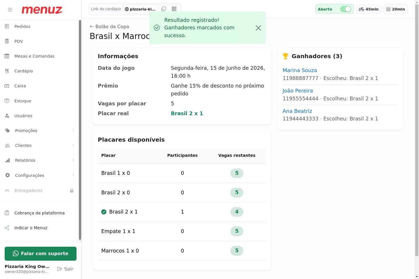419x279 pixels.
Task: Click the store pickup 20min icon
Action: pos(388,9)
